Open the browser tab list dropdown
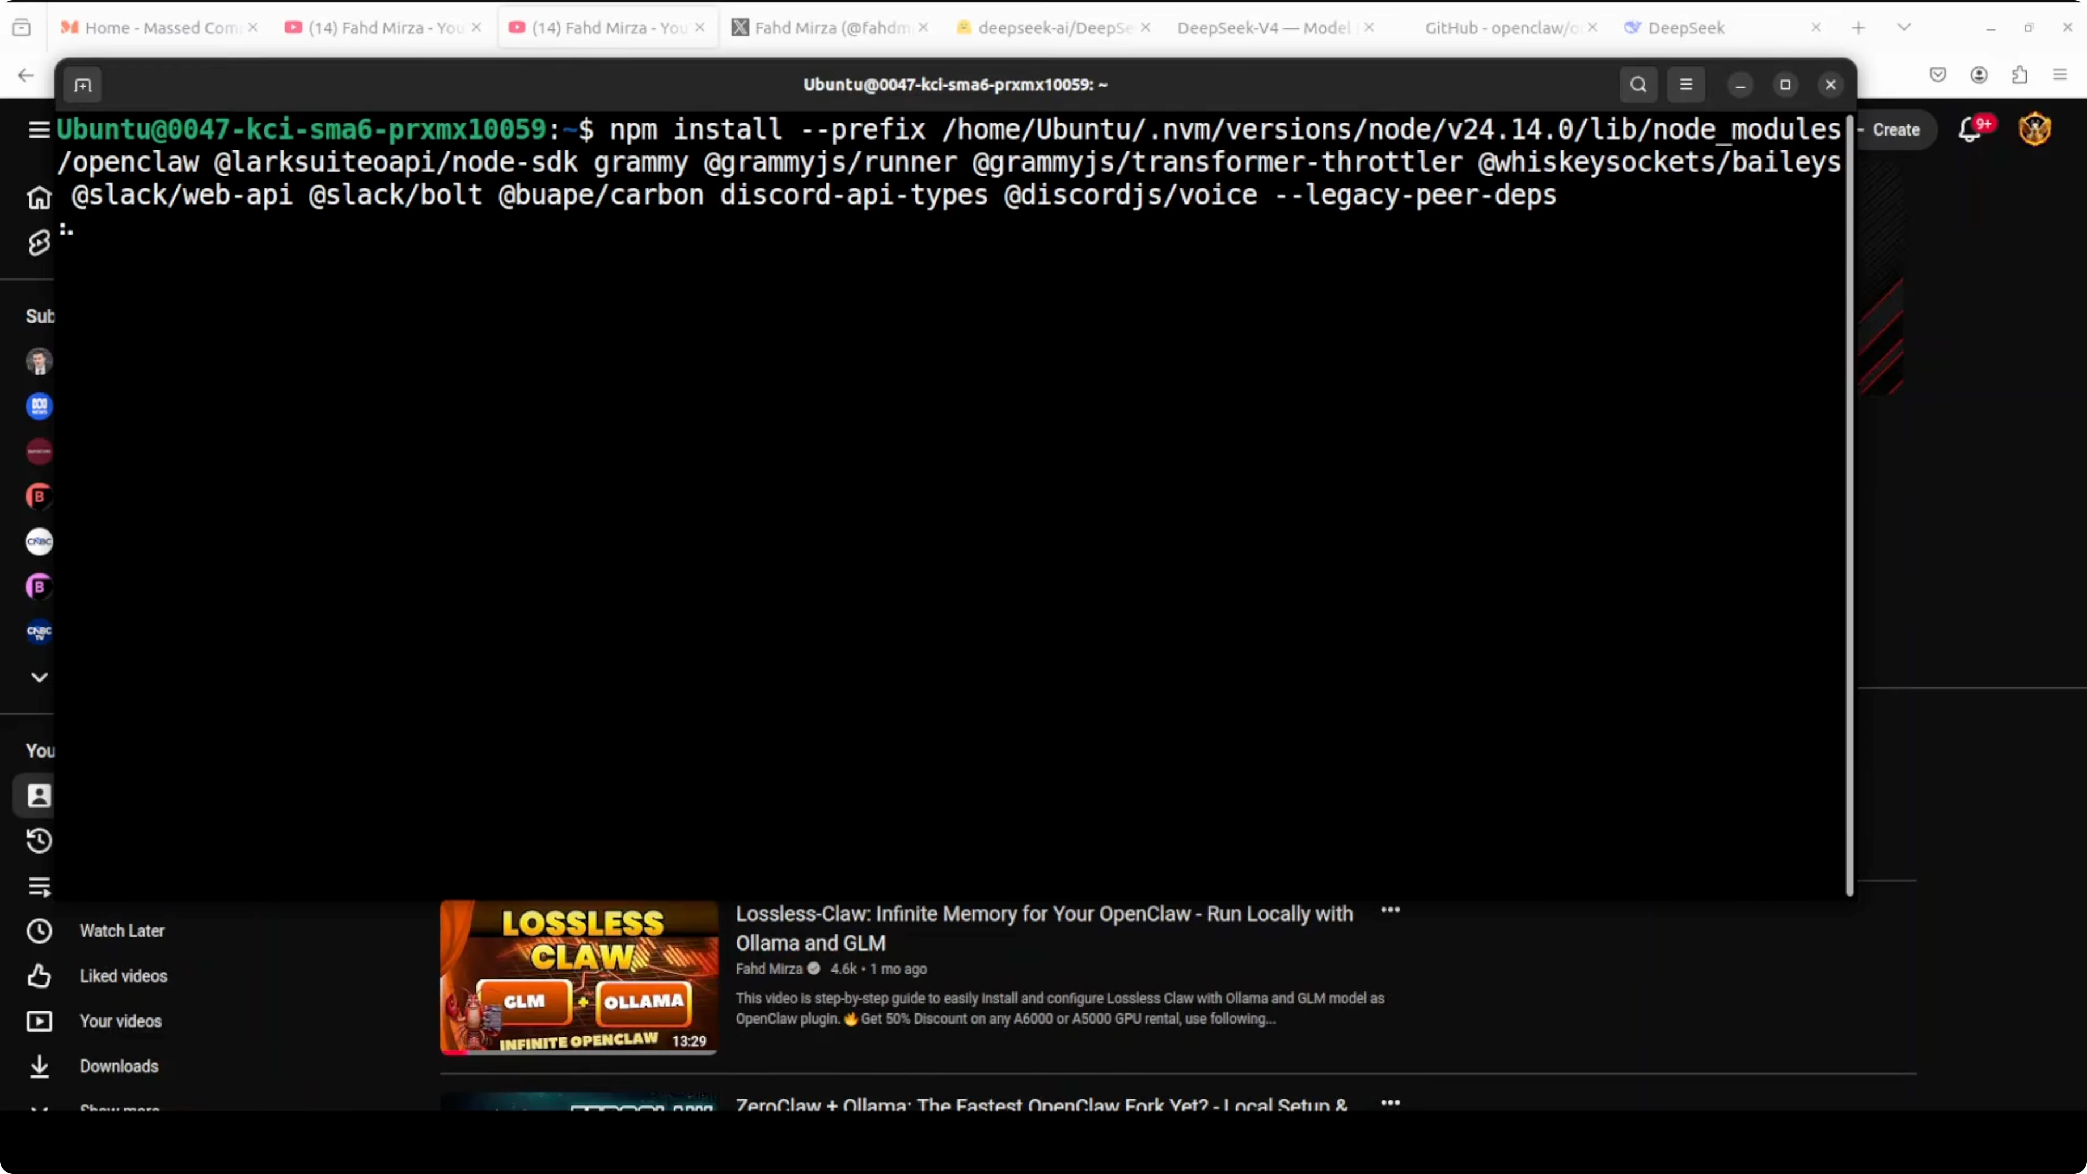Screen dimensions: 2087x1174 click(1904, 28)
